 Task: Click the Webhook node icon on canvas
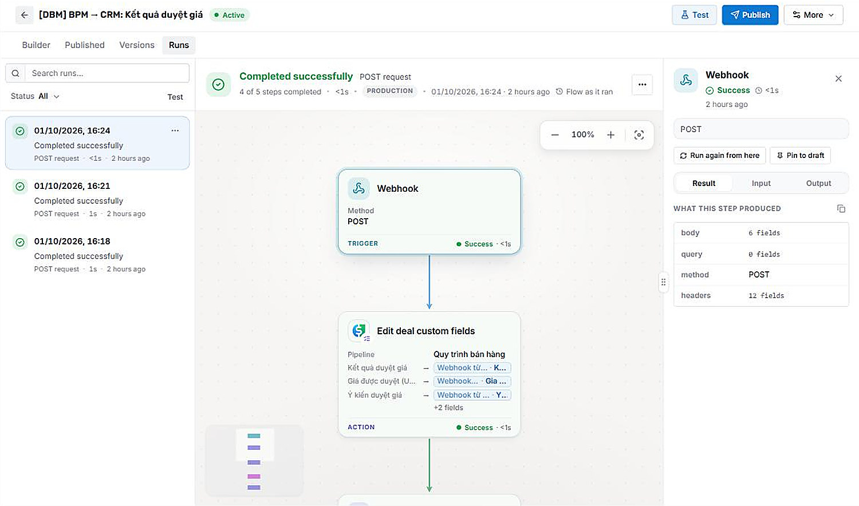point(358,188)
